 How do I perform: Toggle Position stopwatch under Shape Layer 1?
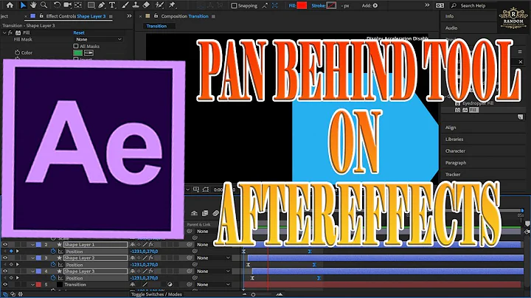[x=53, y=252]
